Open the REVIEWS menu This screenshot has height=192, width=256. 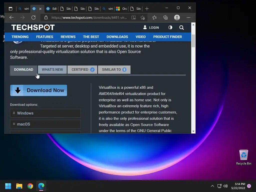tap(68, 37)
